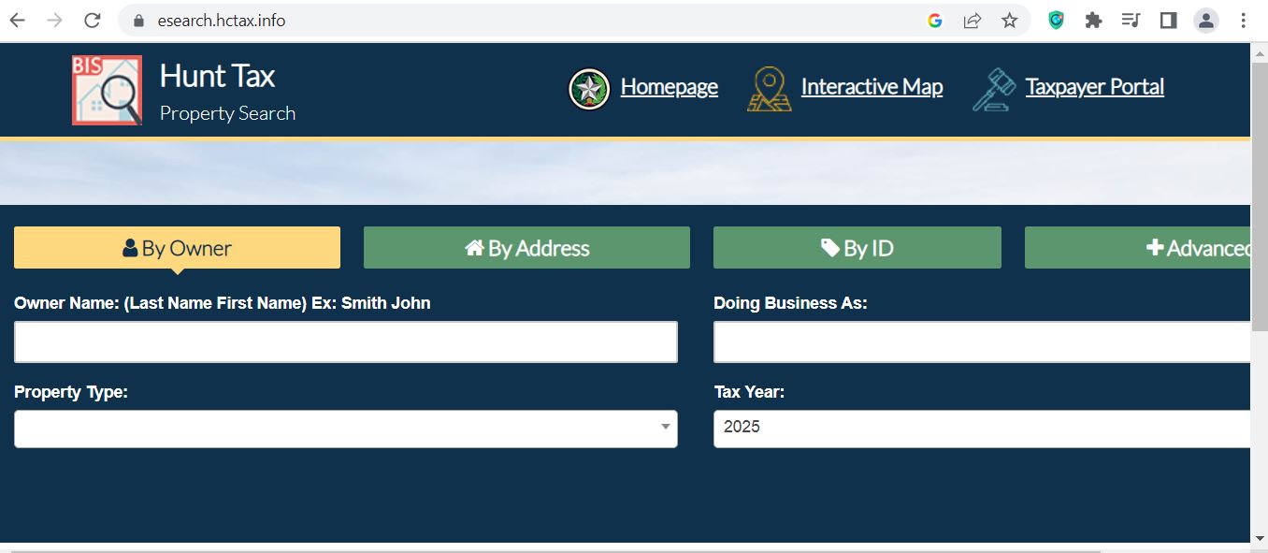1268x553 pixels.
Task: Focus the Doing Business As field
Action: coord(982,342)
